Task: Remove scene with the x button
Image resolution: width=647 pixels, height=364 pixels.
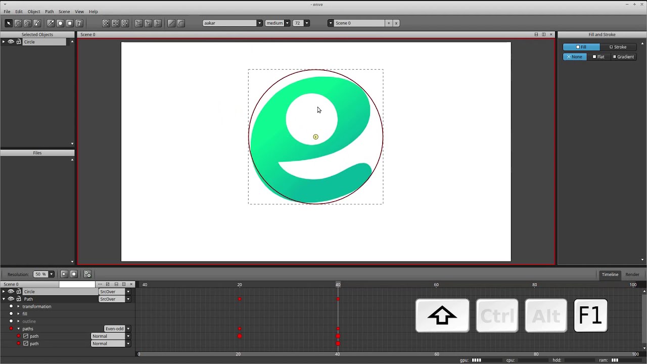Action: pos(396,23)
